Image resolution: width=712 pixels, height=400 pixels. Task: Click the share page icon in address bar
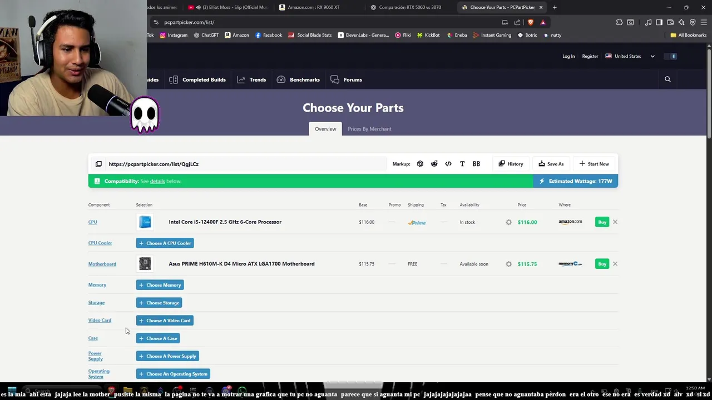(x=517, y=22)
